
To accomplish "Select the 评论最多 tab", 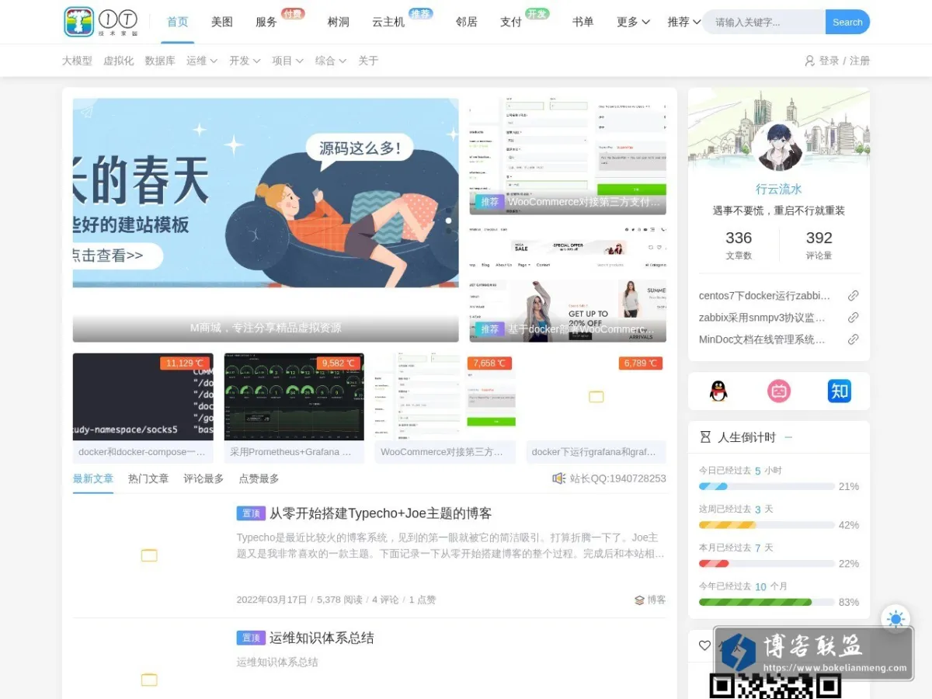I will pos(203,478).
